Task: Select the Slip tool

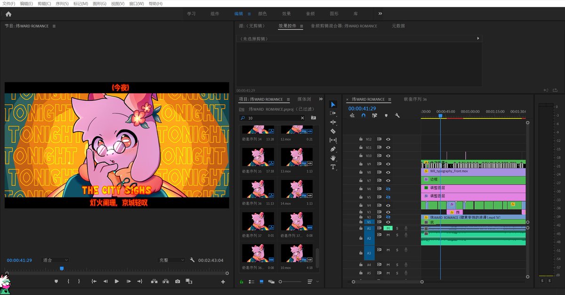Action: click(x=333, y=140)
